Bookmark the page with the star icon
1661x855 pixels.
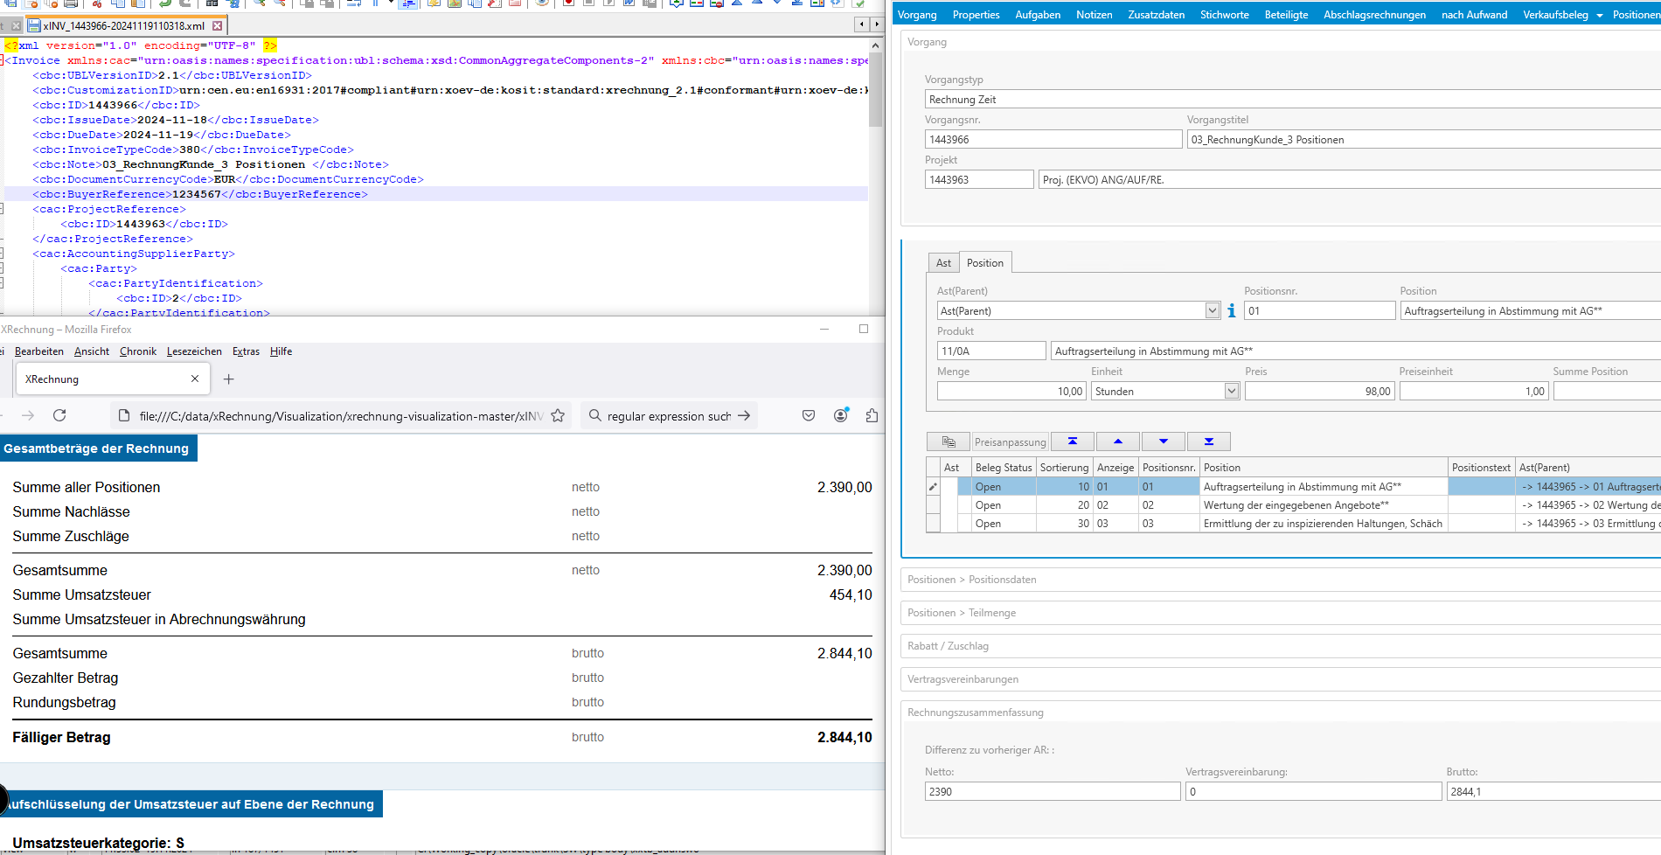click(558, 415)
